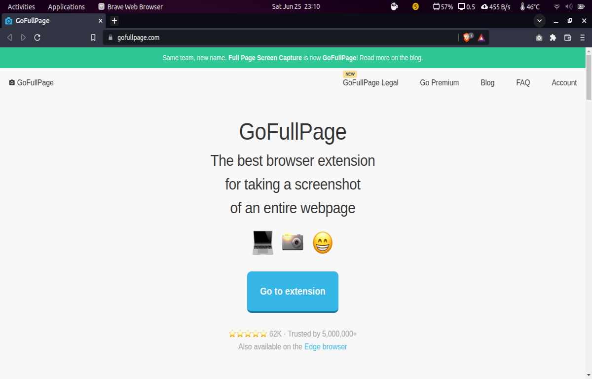592x379 pixels.
Task: Expand the tab search dropdown arrow
Action: click(x=539, y=21)
